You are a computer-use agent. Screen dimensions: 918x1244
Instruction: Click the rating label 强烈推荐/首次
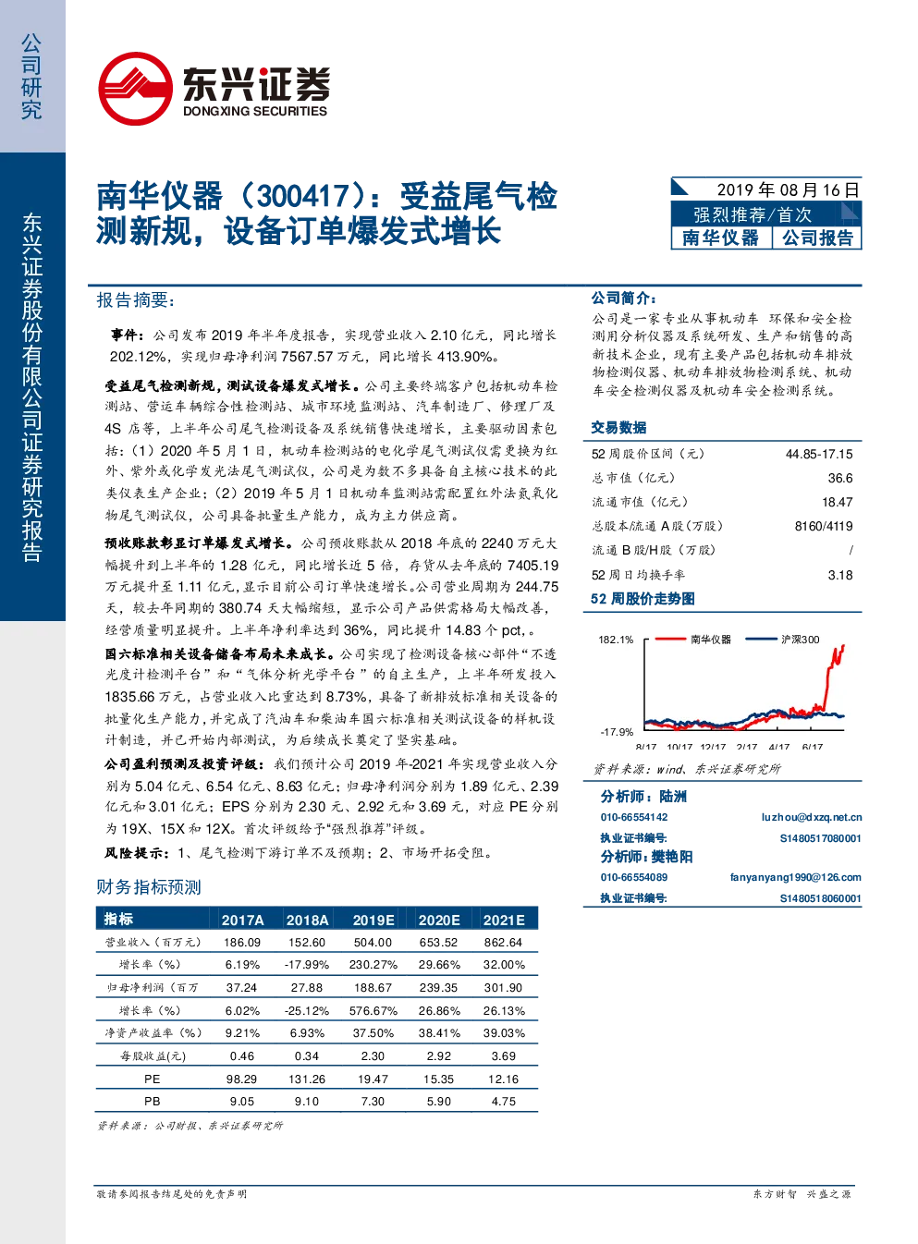point(753,214)
